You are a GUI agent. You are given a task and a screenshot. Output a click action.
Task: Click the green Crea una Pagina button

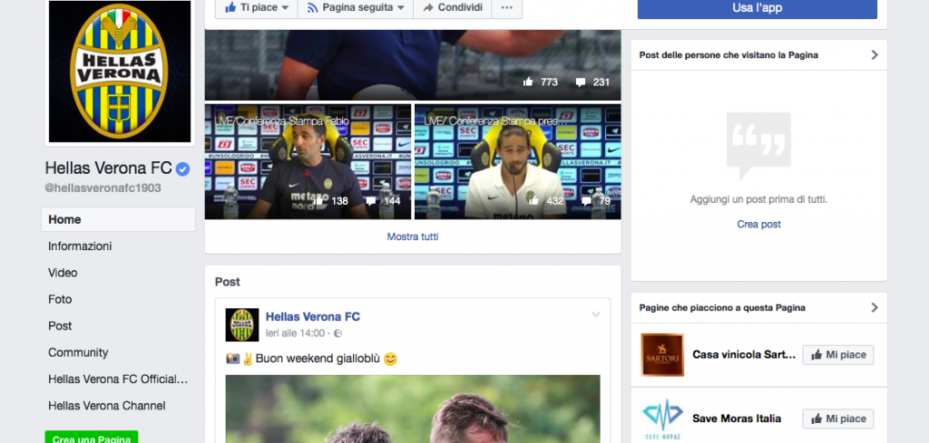click(x=92, y=438)
